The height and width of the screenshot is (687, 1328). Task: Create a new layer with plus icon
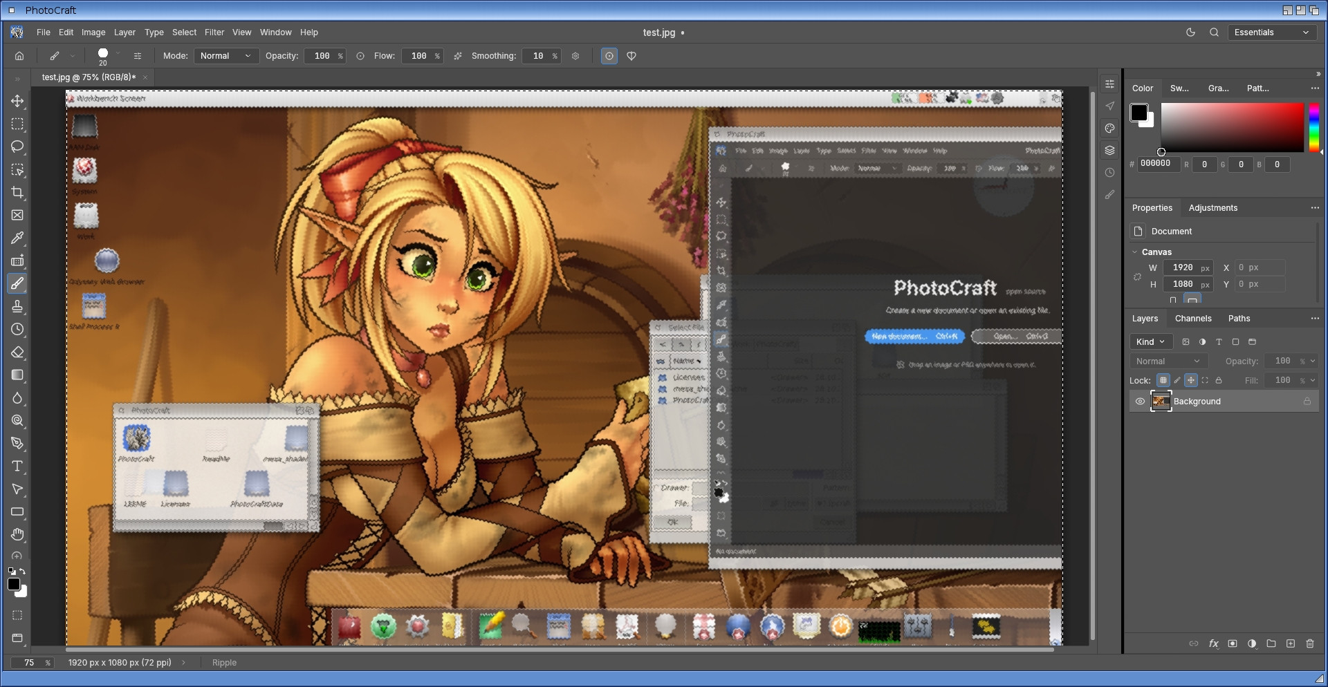pyautogui.click(x=1291, y=643)
